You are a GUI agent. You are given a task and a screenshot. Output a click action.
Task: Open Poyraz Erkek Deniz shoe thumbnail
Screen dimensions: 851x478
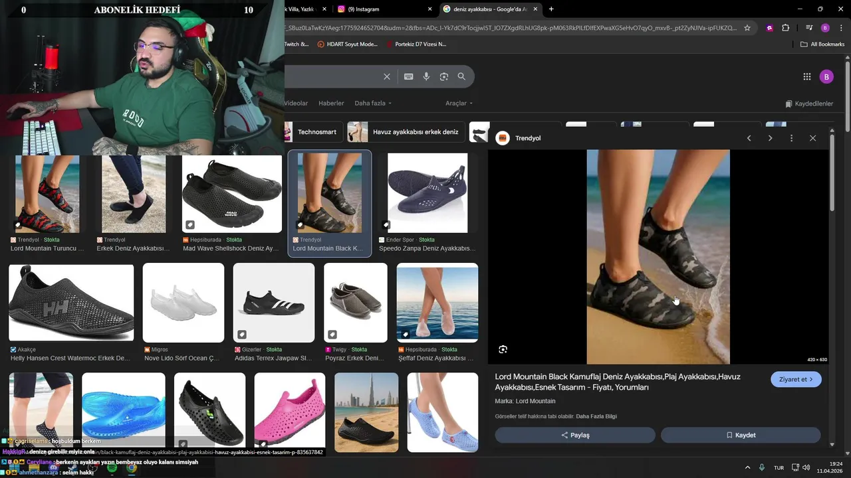356,303
